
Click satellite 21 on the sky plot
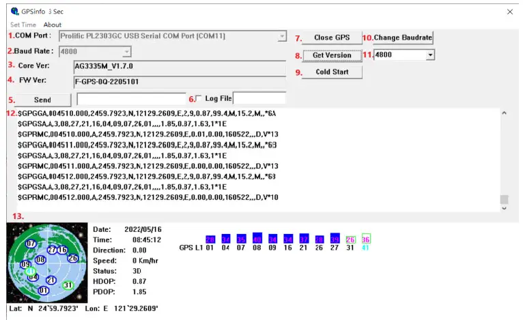pos(51,280)
